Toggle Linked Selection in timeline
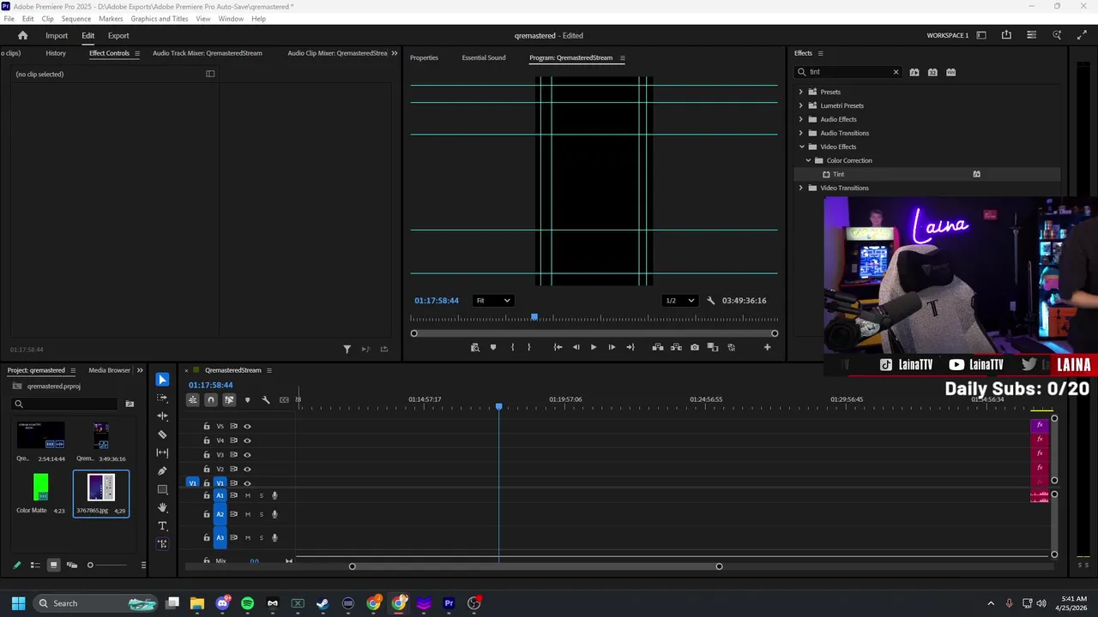The image size is (1098, 617). pos(229,399)
